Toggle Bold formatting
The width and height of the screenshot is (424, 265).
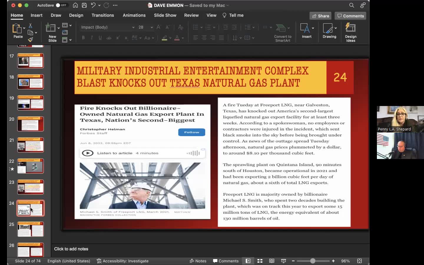click(x=83, y=38)
